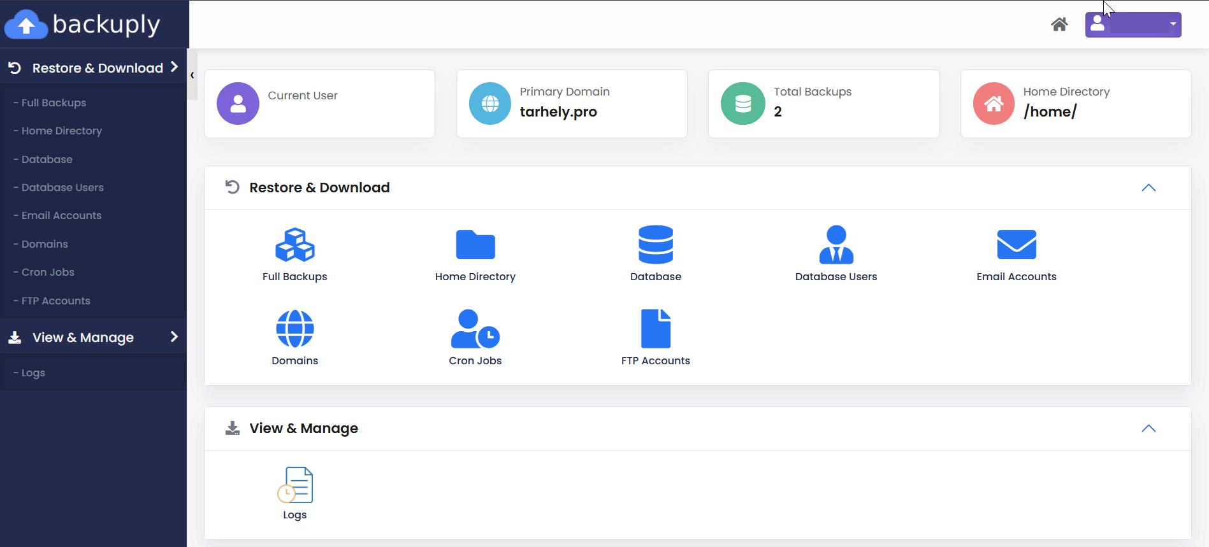Click the FTP Accounts label link
The width and height of the screenshot is (1209, 547).
[x=656, y=360]
